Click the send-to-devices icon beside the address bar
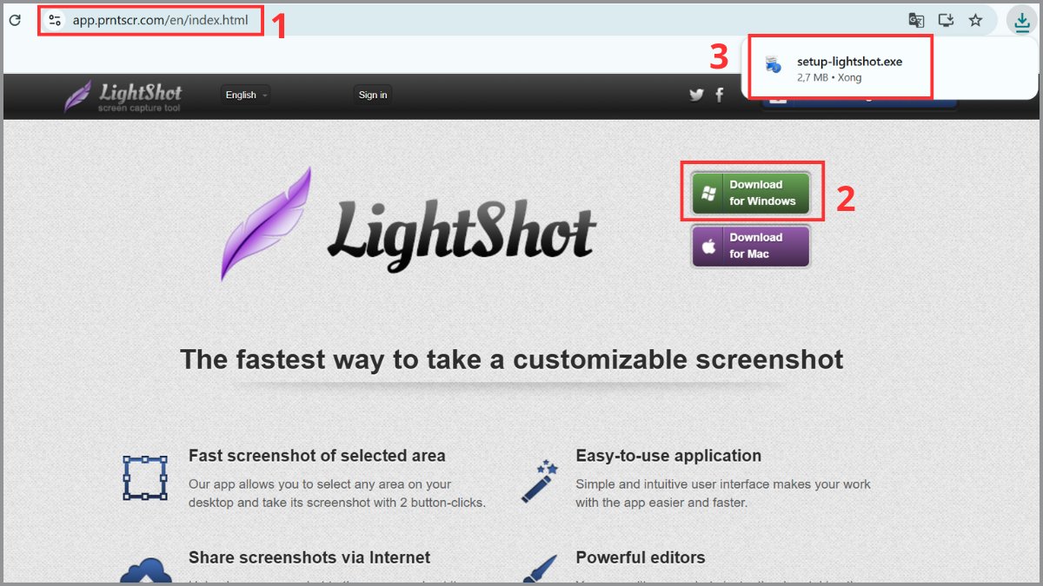The width and height of the screenshot is (1043, 586). tap(946, 19)
